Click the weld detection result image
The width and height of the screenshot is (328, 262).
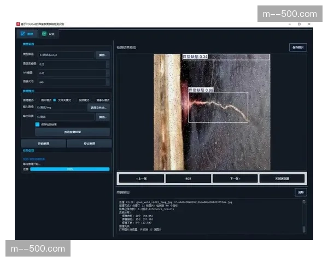(x=212, y=112)
